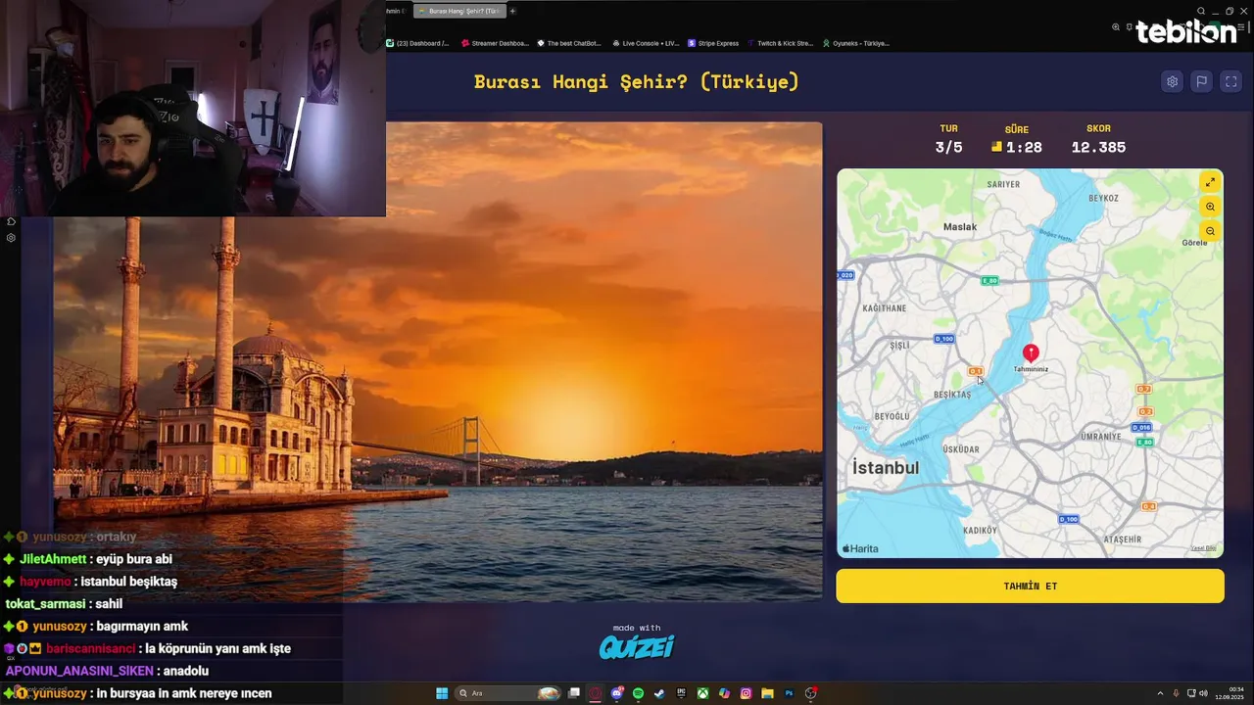
Task: Click the Kadıköy label on the map
Action: [980, 530]
